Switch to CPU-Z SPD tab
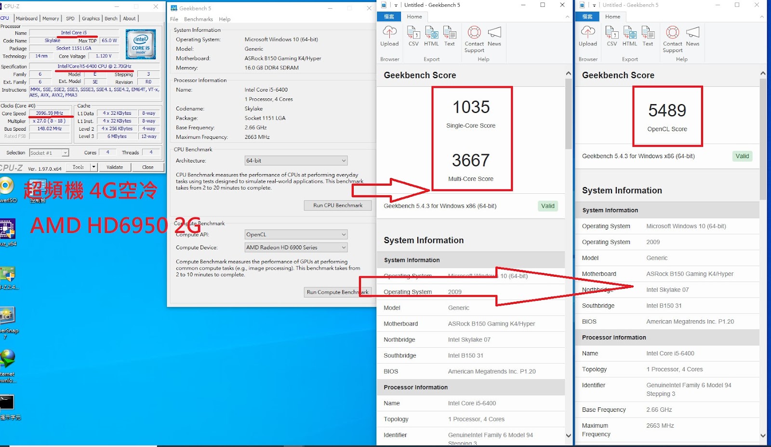The image size is (771, 447). (70, 18)
